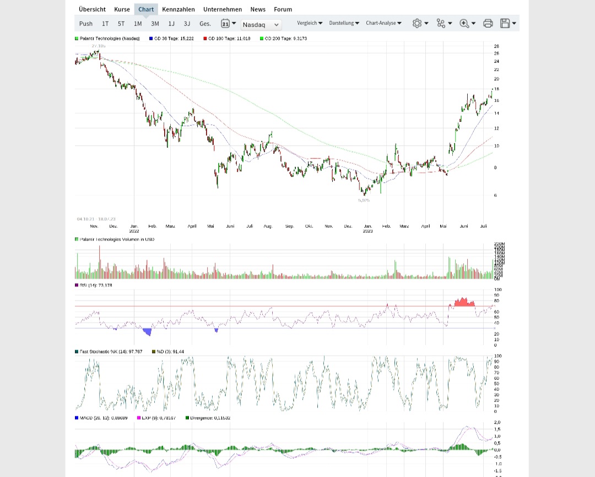Click the green Divergence legend swatch
595x477 pixels.
pos(187,418)
